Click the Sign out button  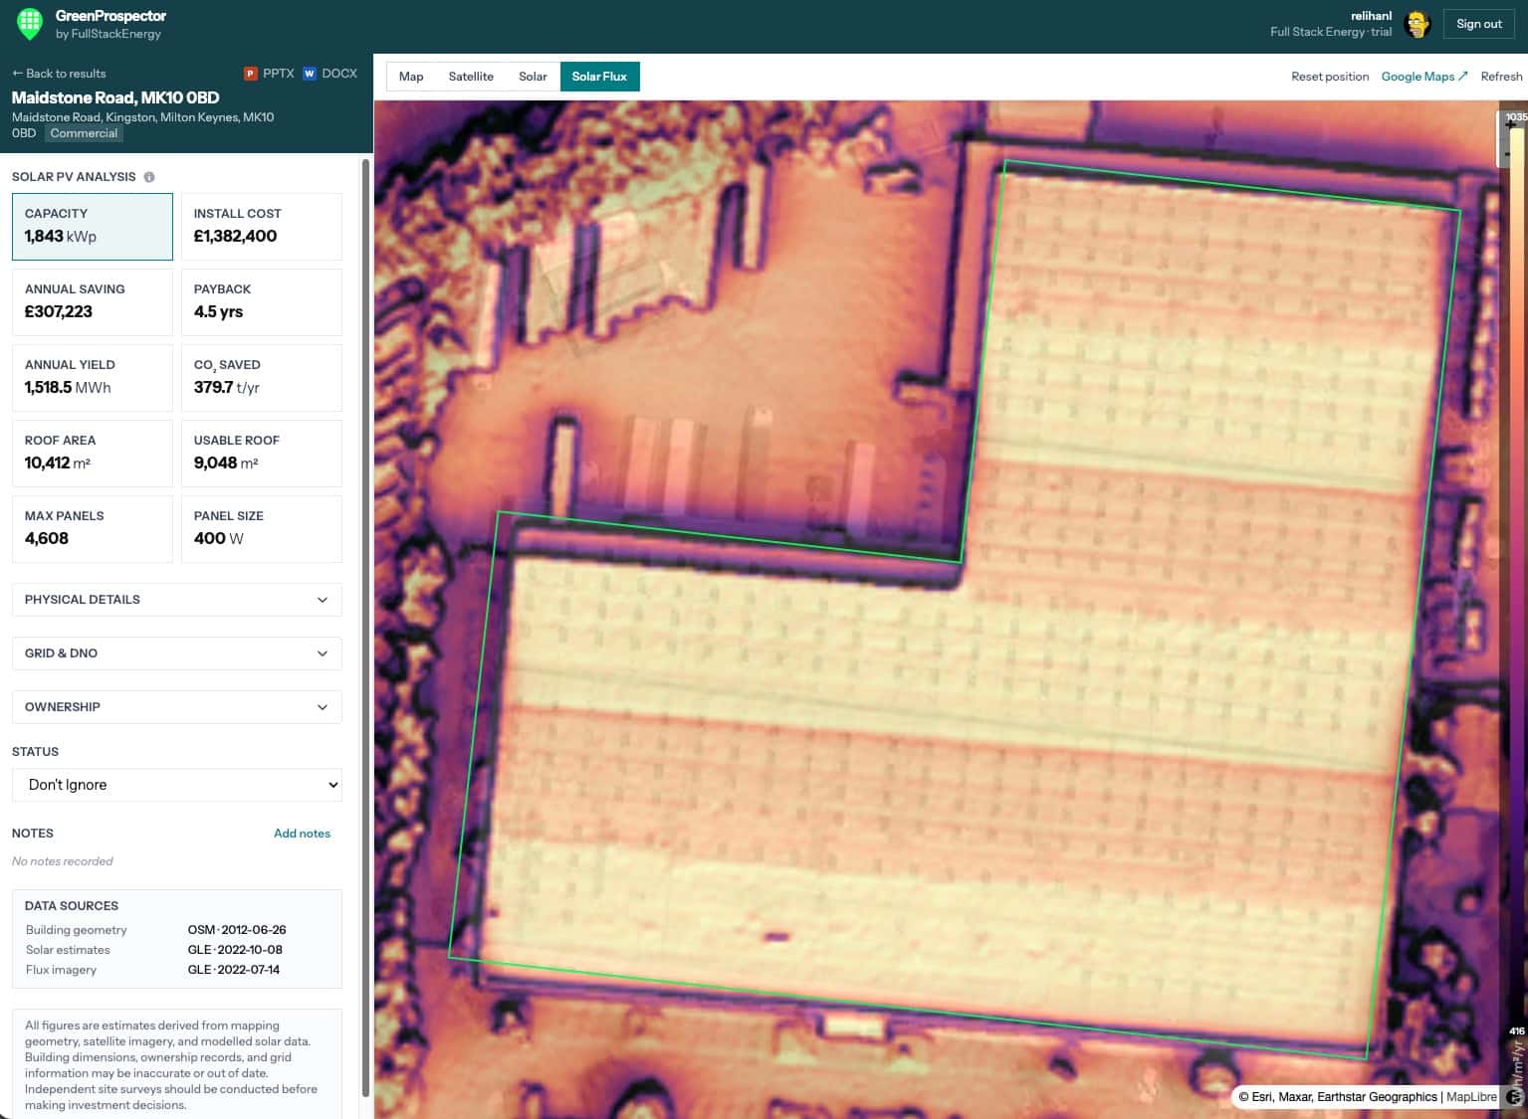point(1479,24)
